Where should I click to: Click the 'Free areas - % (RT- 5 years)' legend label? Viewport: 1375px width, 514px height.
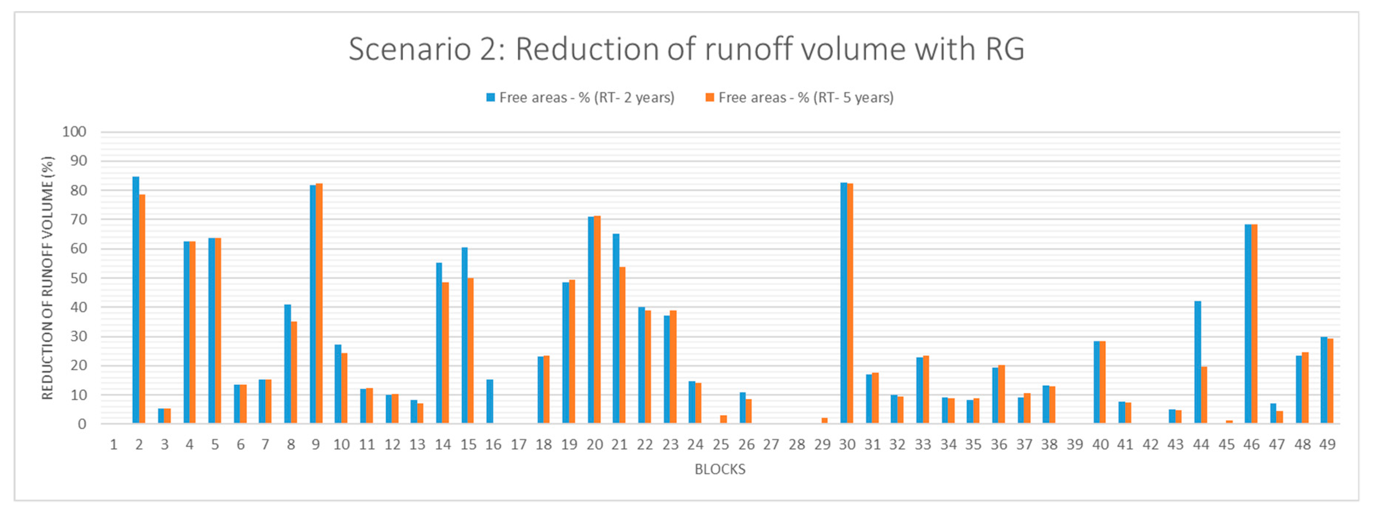click(806, 97)
